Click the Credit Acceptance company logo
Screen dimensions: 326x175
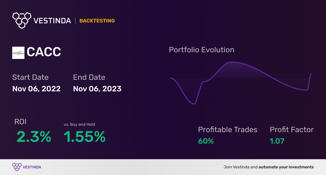(18, 53)
